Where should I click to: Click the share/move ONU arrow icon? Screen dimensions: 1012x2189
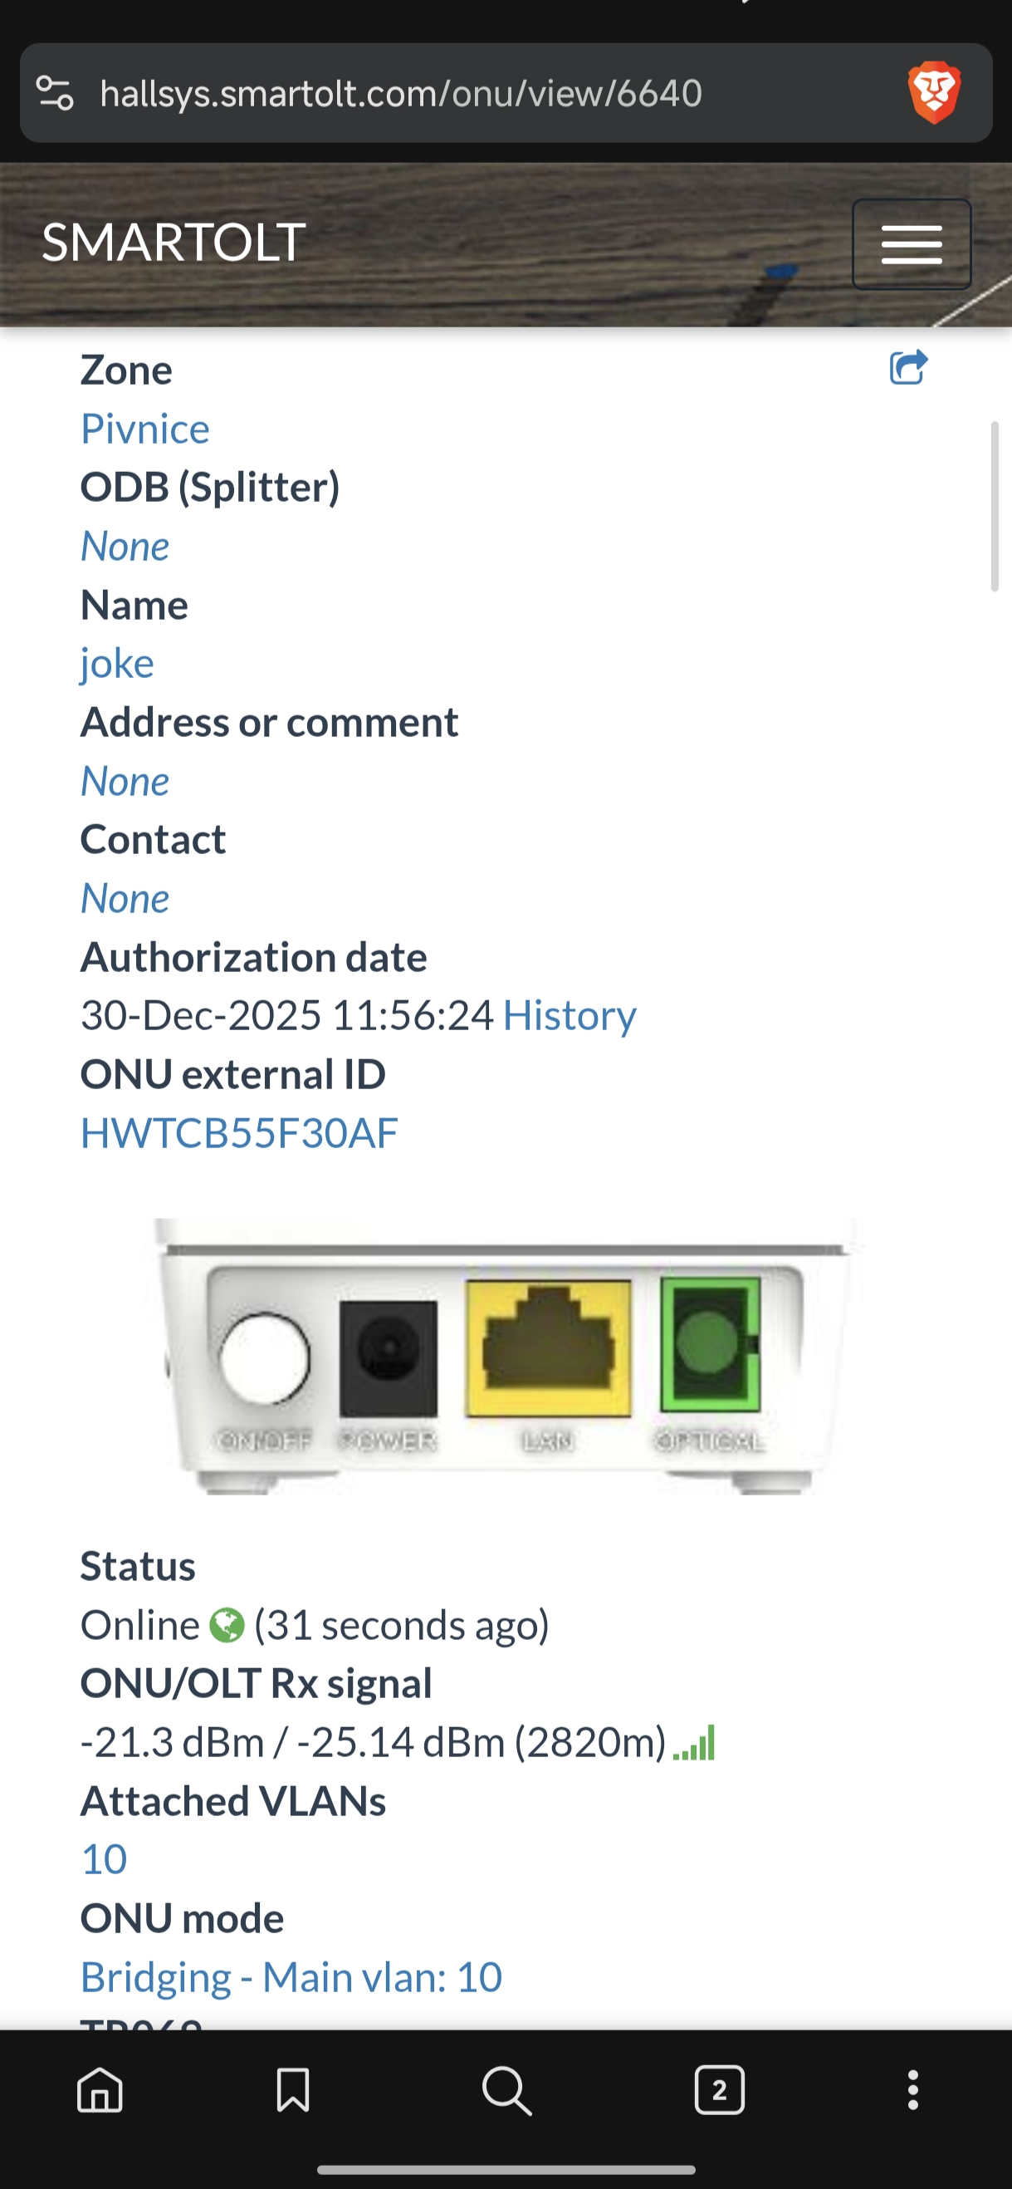pos(907,368)
